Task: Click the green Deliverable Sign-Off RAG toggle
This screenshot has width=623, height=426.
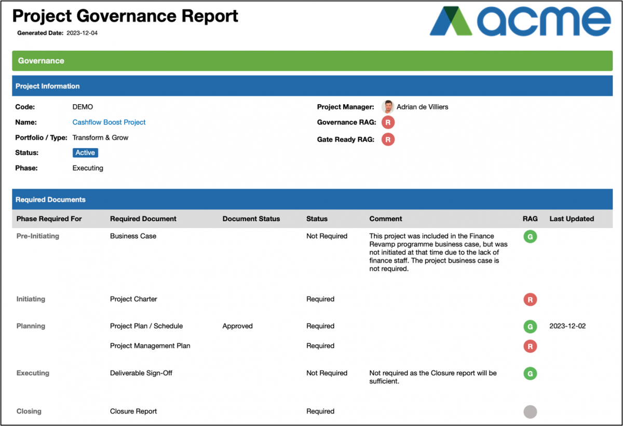Action: point(530,373)
